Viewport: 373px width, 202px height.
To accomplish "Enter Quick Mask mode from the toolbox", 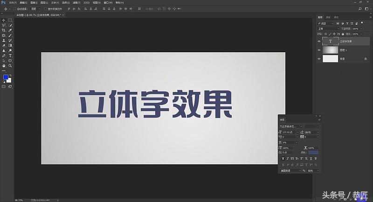I will click(x=4, y=87).
